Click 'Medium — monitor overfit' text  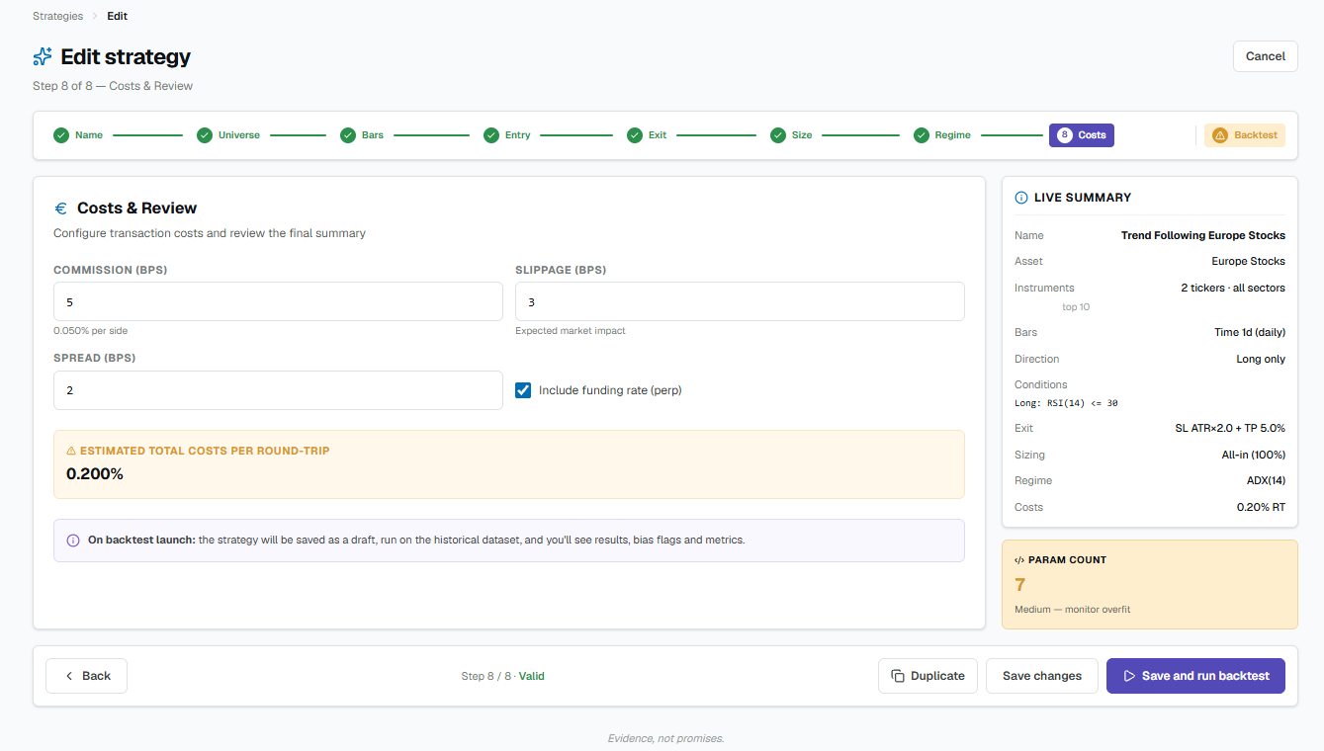1072,610
